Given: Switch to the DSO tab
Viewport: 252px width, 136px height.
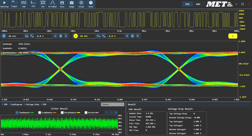Looking at the screenshot, I should pos(187,4).
